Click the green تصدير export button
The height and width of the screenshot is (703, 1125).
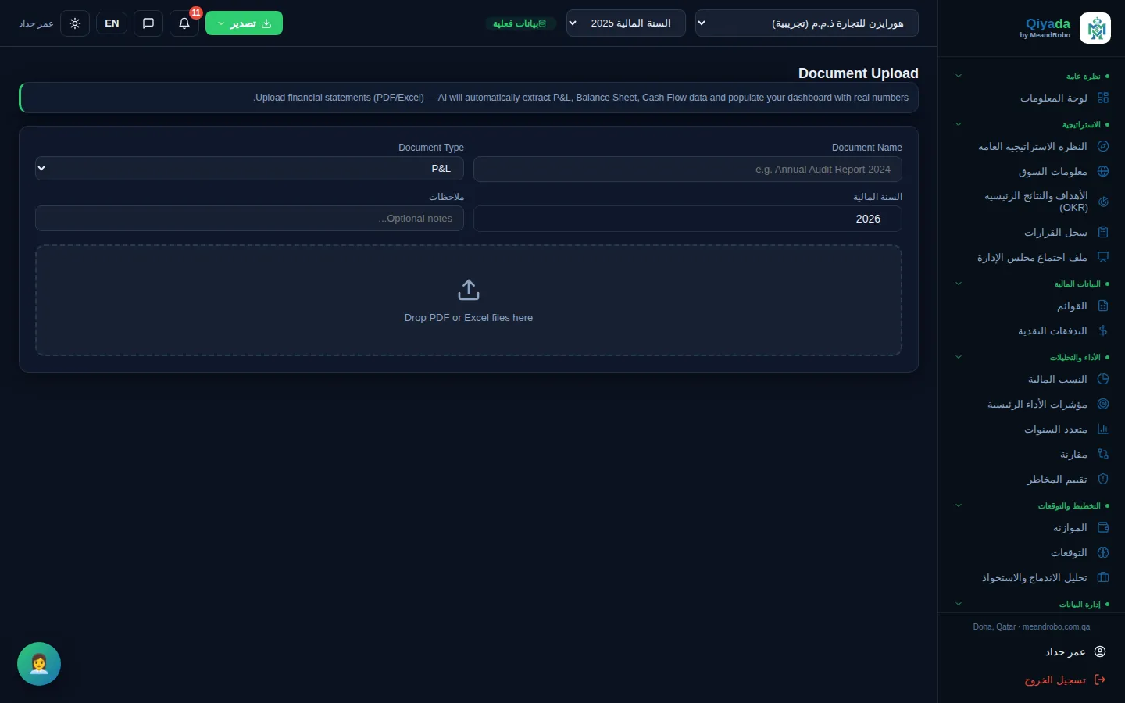click(244, 23)
